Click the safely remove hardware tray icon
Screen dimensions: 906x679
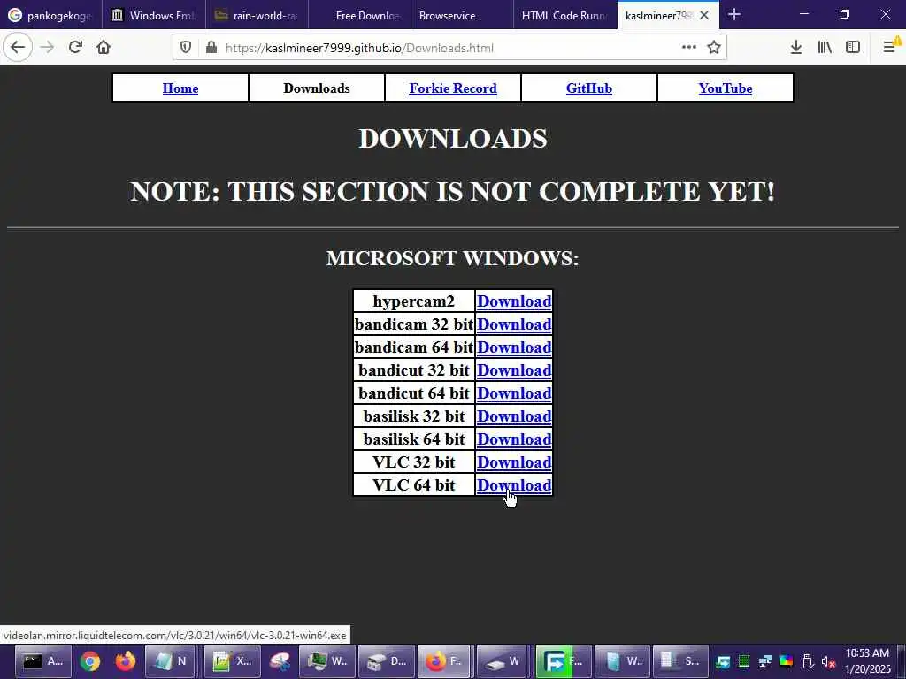coord(809,661)
